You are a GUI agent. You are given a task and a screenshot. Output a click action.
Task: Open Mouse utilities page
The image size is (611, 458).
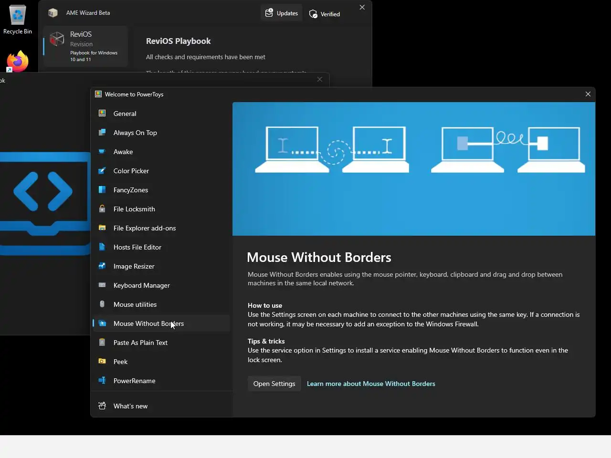(161, 304)
